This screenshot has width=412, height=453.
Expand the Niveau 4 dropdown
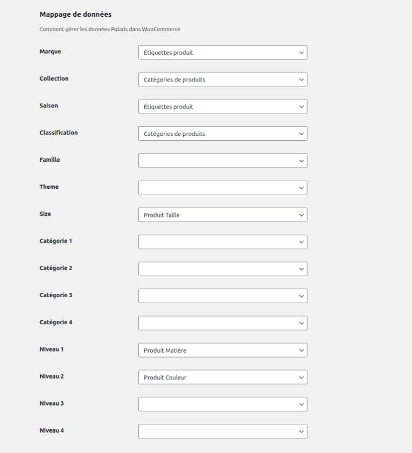(x=223, y=431)
